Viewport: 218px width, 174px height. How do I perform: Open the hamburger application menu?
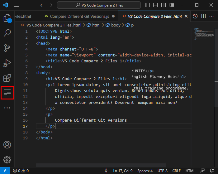pyautogui.click(x=17, y=5)
